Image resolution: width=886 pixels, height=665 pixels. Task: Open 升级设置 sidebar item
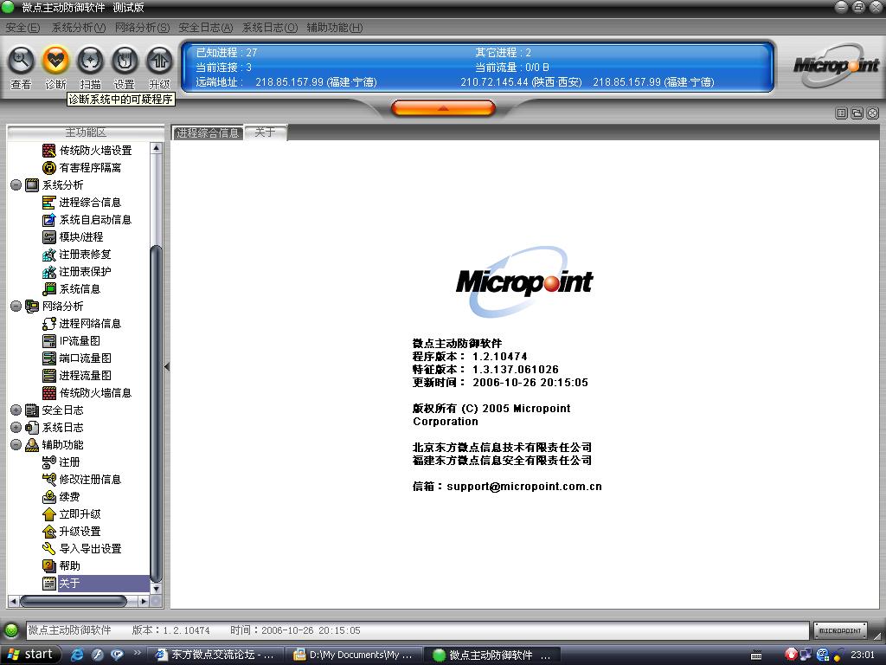[72, 532]
